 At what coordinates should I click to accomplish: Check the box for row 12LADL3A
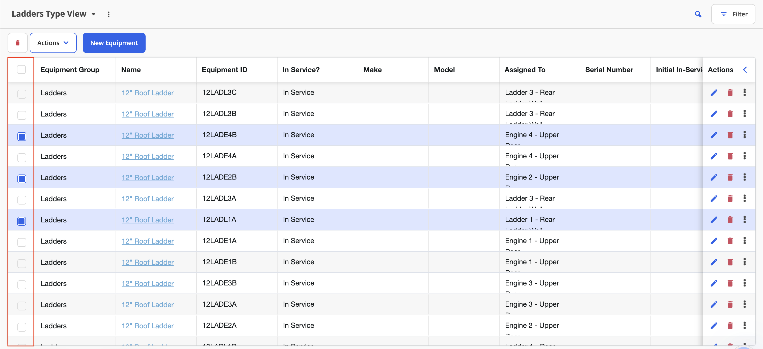[22, 200]
